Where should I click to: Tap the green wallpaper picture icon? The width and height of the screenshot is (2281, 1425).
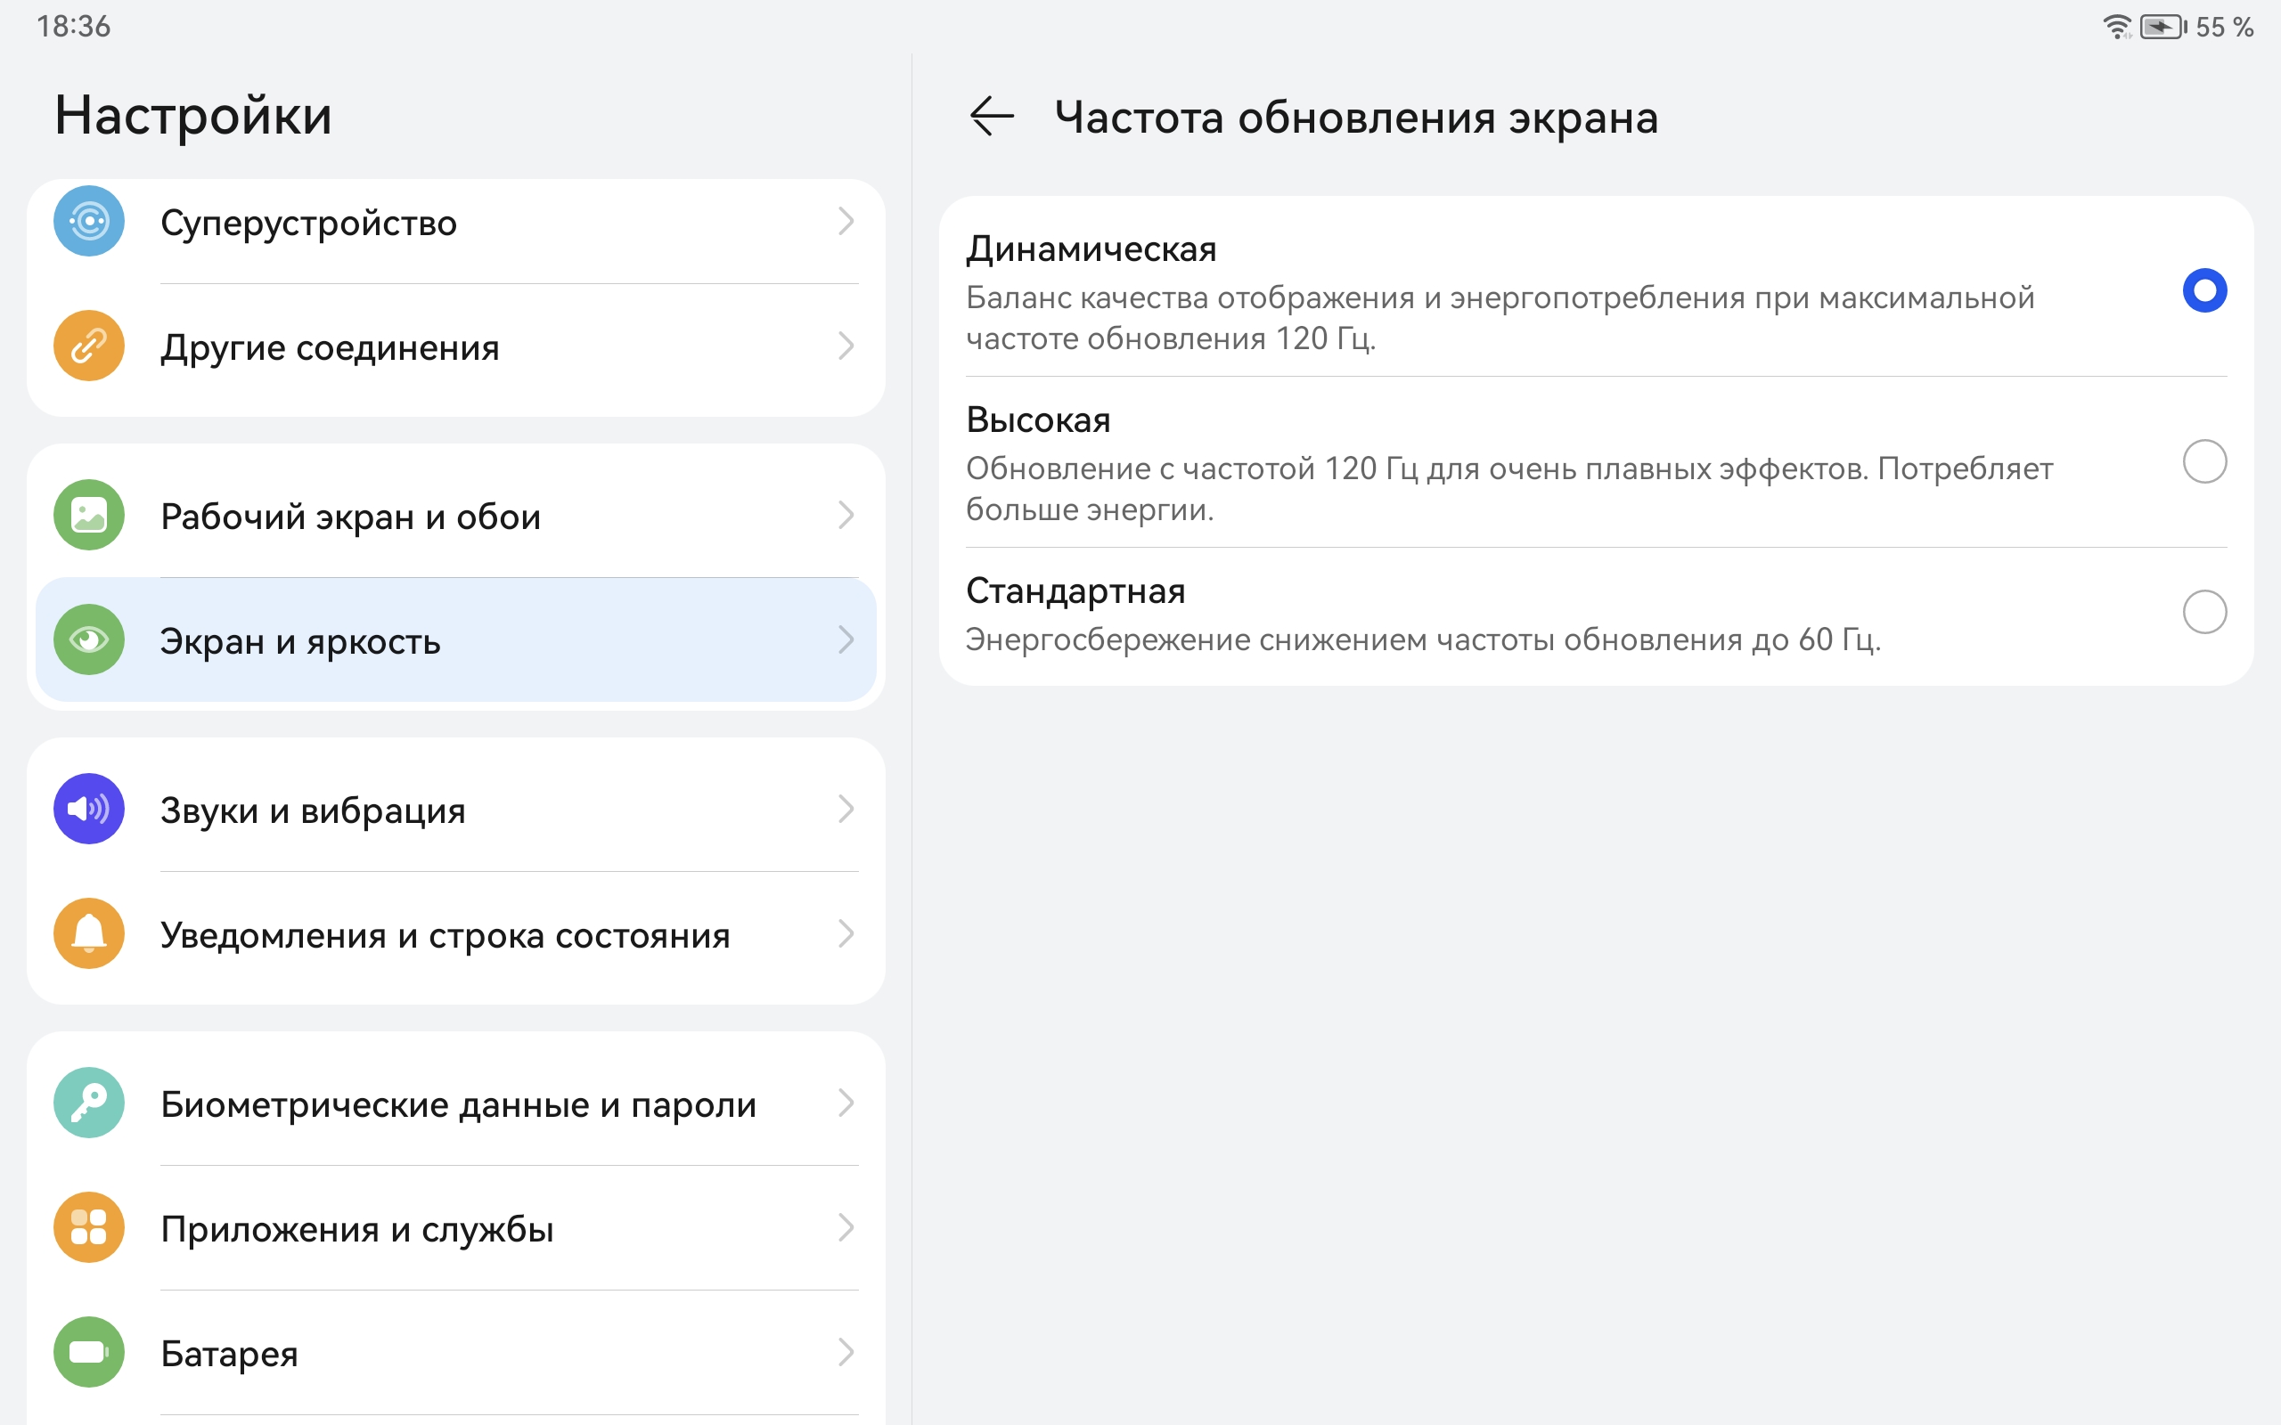pyautogui.click(x=88, y=516)
